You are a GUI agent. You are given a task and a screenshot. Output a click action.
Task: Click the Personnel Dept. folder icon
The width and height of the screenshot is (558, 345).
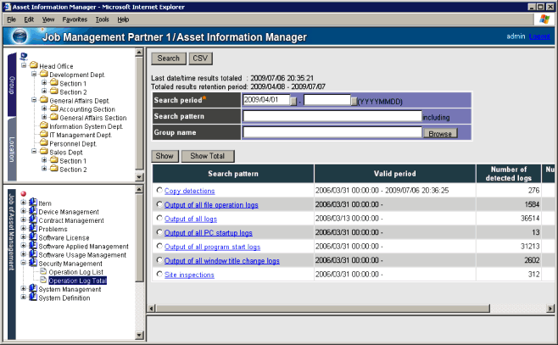point(42,143)
